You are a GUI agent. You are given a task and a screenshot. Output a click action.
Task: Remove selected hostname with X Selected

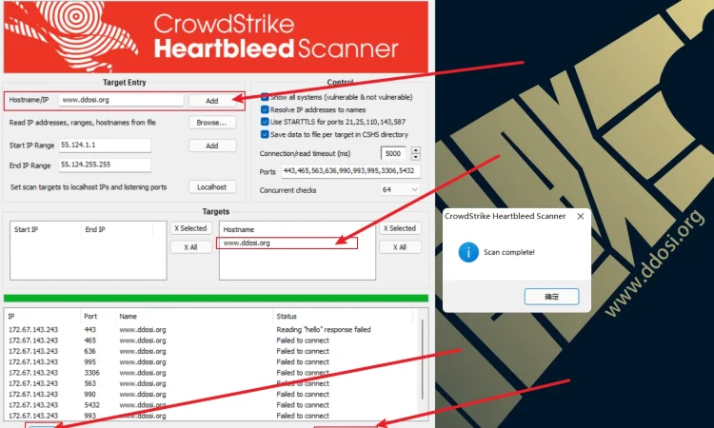click(400, 228)
